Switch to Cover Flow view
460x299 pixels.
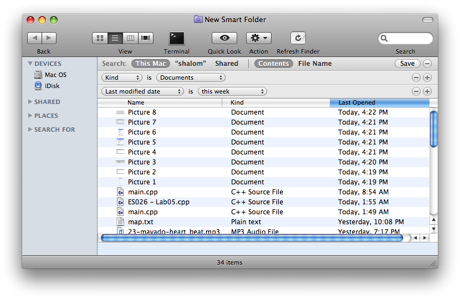coord(146,38)
